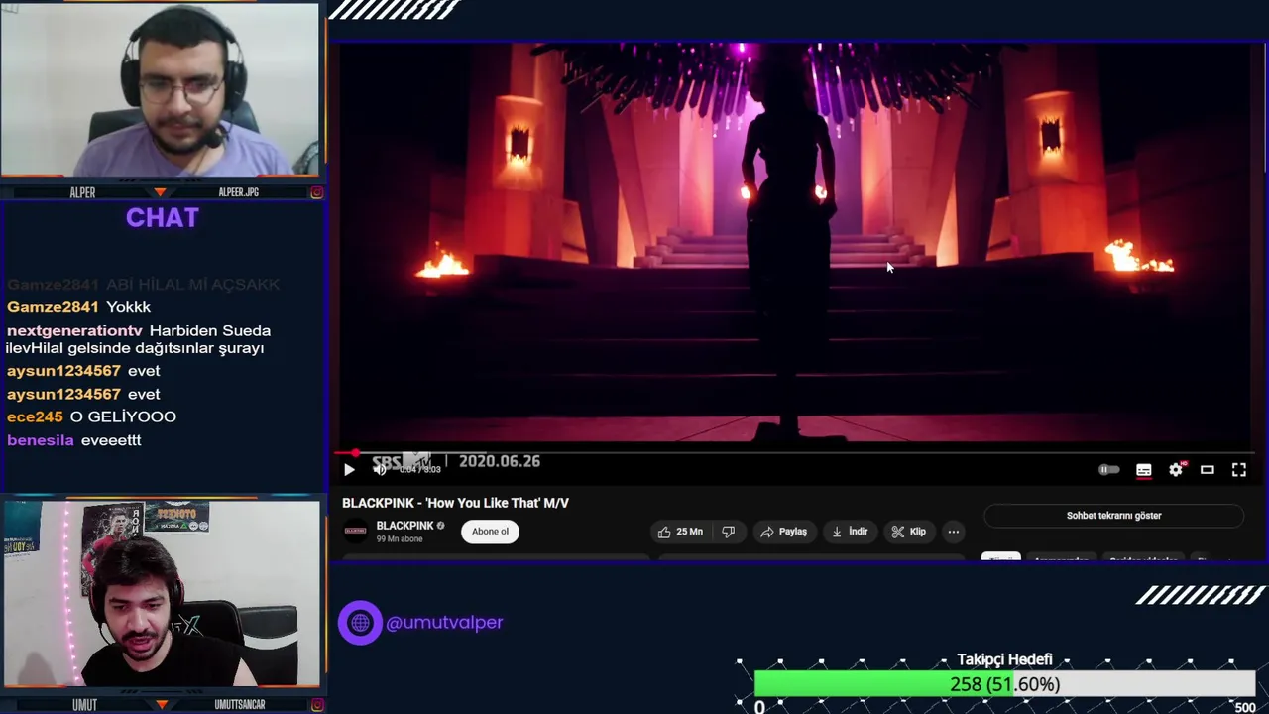Click the '99 Mn abone' subscriber count

pos(400,539)
